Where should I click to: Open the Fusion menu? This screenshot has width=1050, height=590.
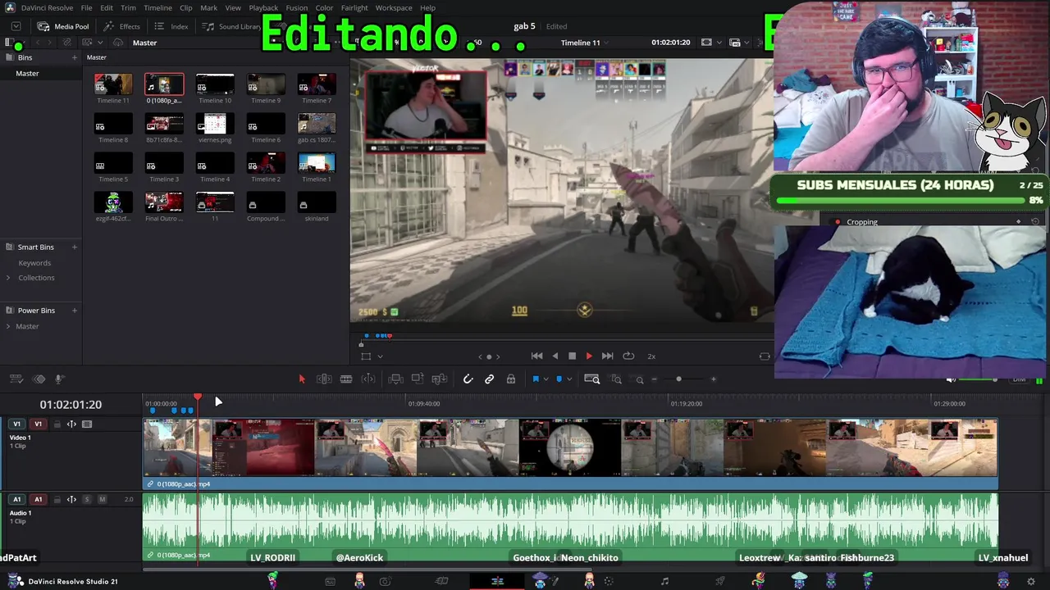click(297, 7)
